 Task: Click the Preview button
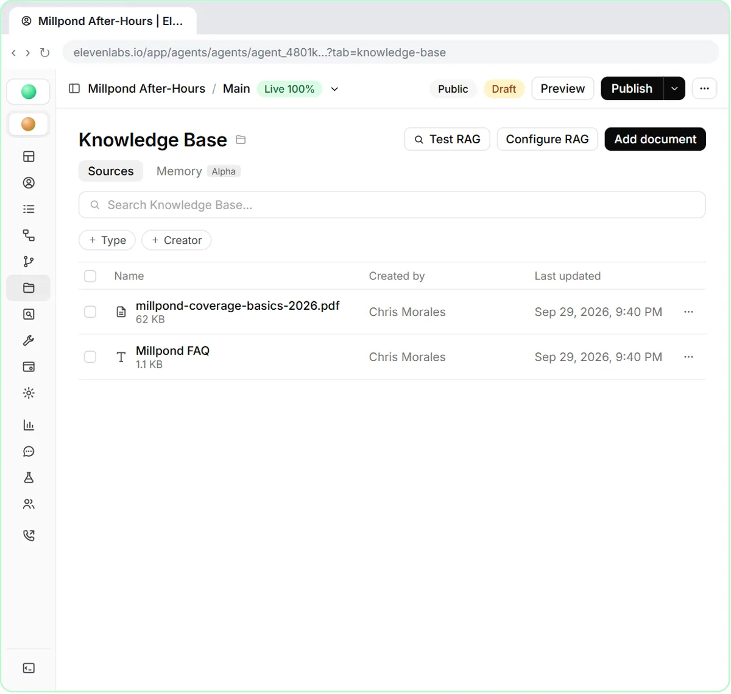click(563, 88)
